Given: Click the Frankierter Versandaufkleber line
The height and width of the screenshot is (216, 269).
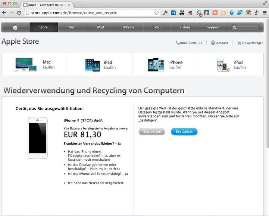Looking at the screenshot, I should click(x=92, y=144).
